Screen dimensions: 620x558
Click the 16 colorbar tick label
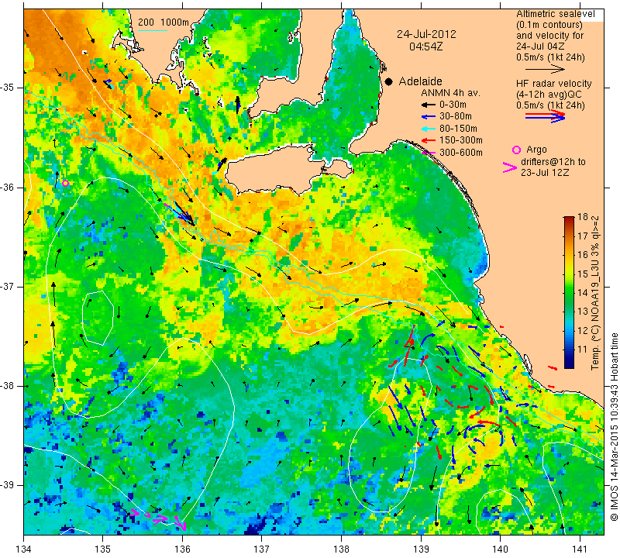(x=583, y=255)
